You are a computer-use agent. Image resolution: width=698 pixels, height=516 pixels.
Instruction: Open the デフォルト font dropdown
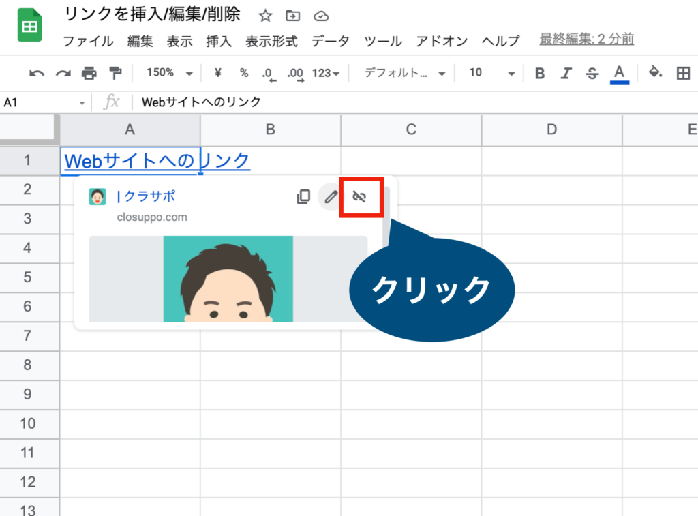405,73
